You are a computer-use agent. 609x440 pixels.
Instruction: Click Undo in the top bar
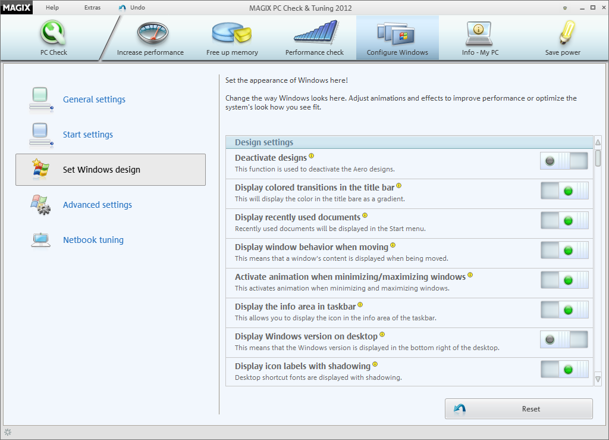(132, 7)
